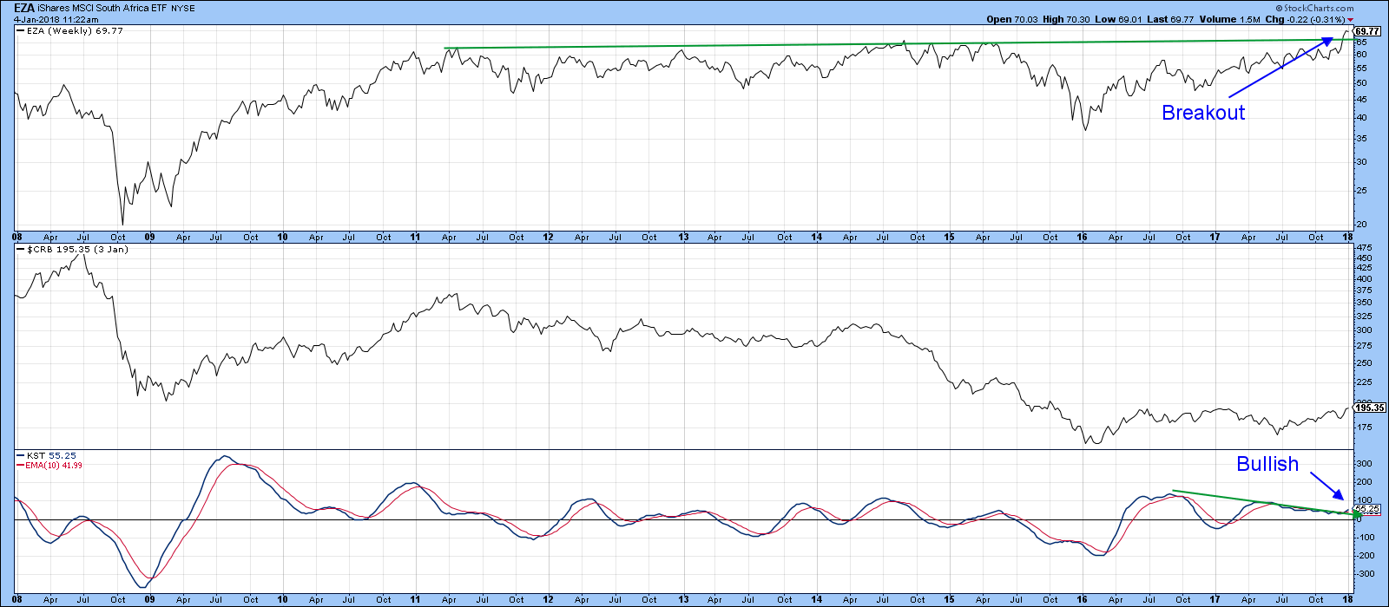This screenshot has height=607, width=1389.
Task: Click the 45 label on the EZA price axis
Action: tap(1361, 99)
